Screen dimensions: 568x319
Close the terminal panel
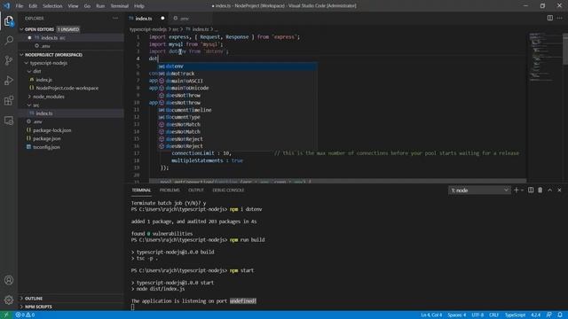[559, 191]
